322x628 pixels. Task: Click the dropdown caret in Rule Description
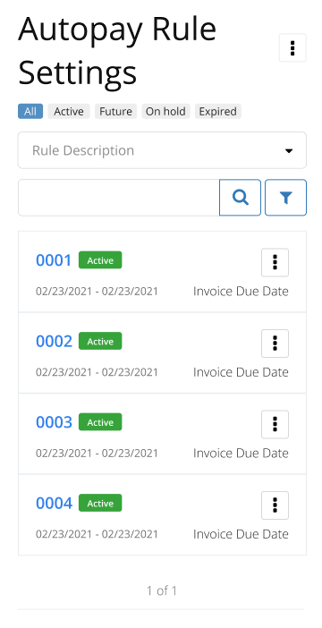pos(289,151)
